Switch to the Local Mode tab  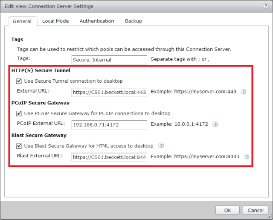(x=55, y=21)
